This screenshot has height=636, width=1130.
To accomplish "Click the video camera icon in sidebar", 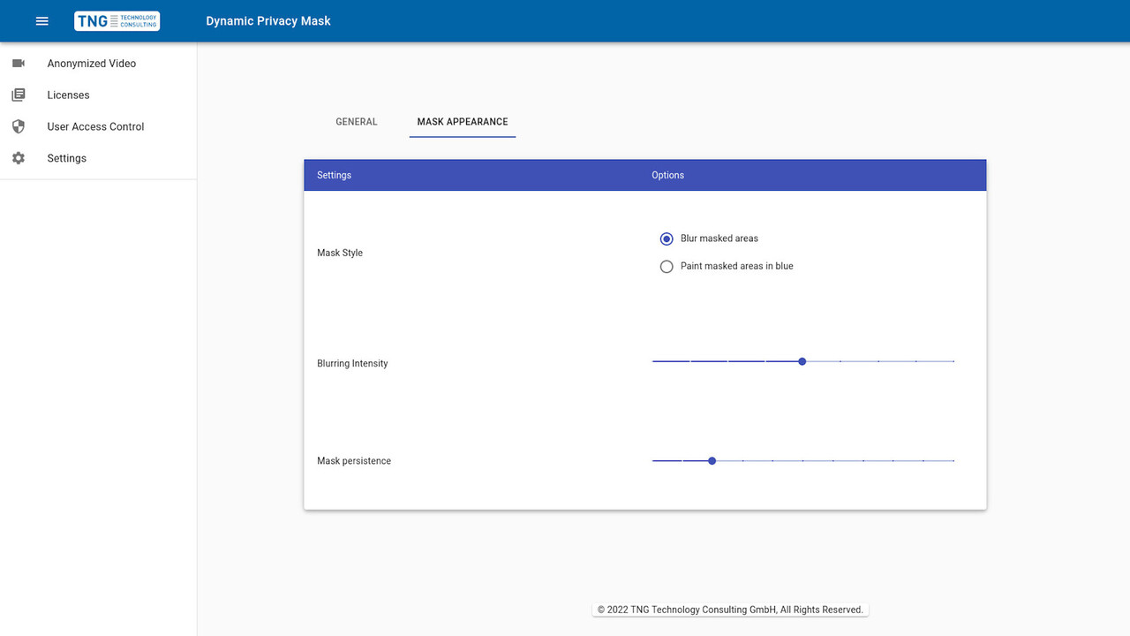I will 19,64.
